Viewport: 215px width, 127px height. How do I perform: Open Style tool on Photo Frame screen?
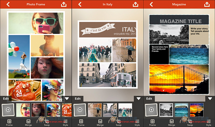(x=65, y=123)
